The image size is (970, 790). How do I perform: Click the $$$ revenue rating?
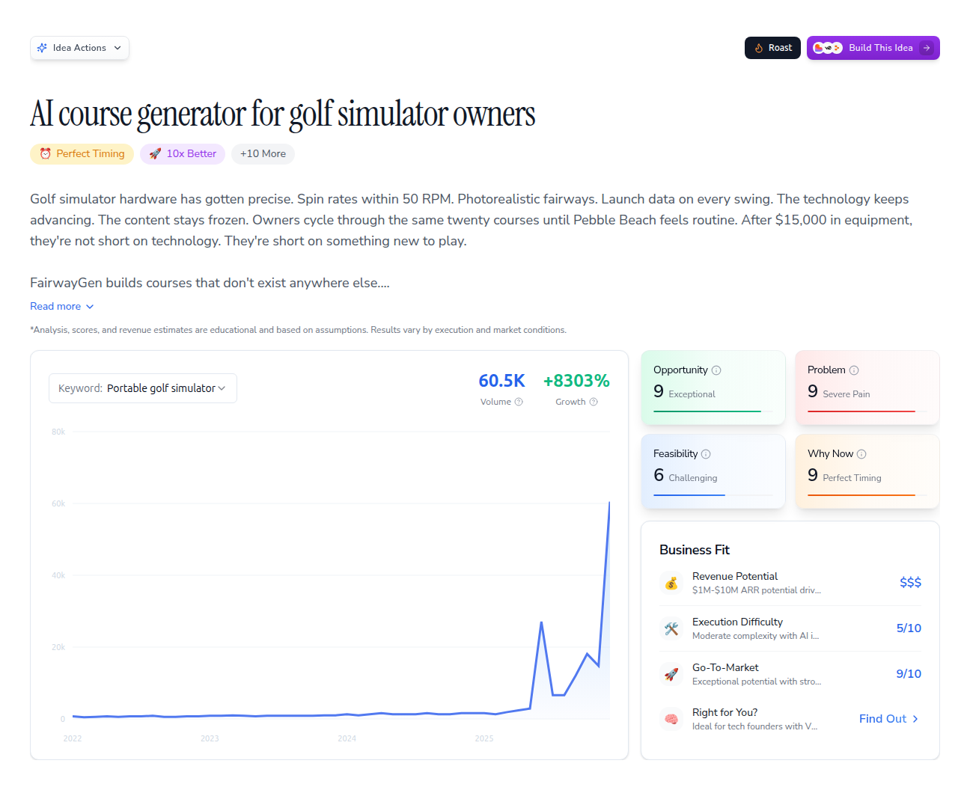[910, 583]
